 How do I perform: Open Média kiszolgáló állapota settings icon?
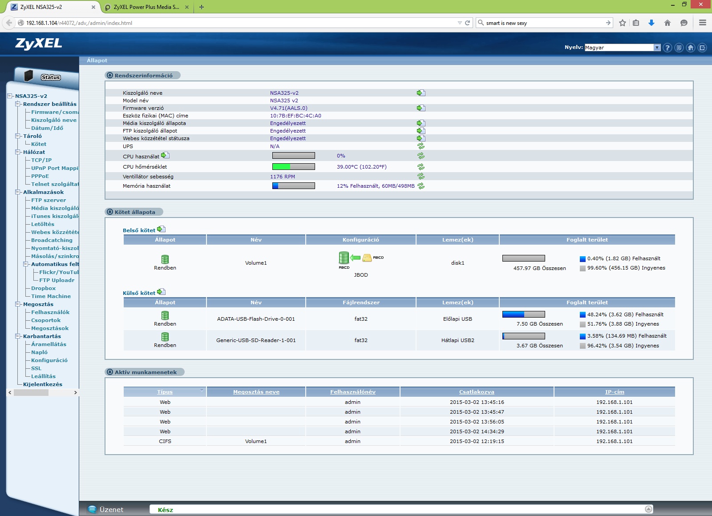tap(421, 123)
